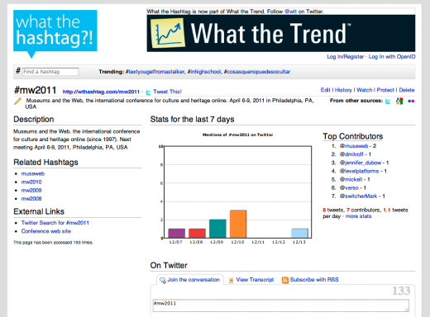Viewport: 430px width, 317px height.
Task: Click the 'Top Contributors' heading
Action: 353,136
